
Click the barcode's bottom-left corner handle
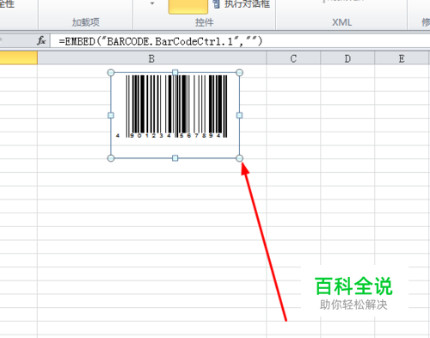[111, 158]
